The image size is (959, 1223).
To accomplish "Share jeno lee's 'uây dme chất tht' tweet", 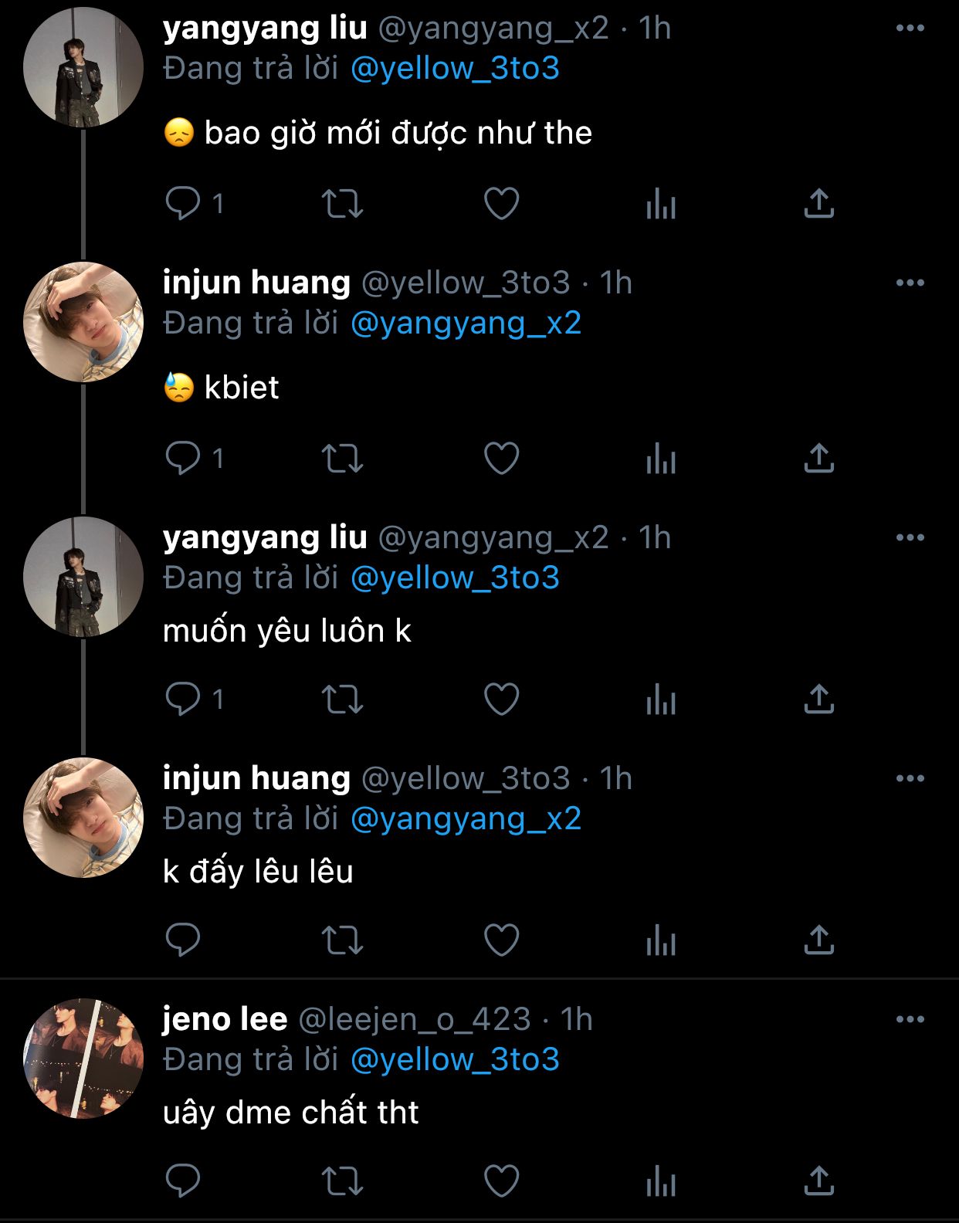I will coord(819,1181).
